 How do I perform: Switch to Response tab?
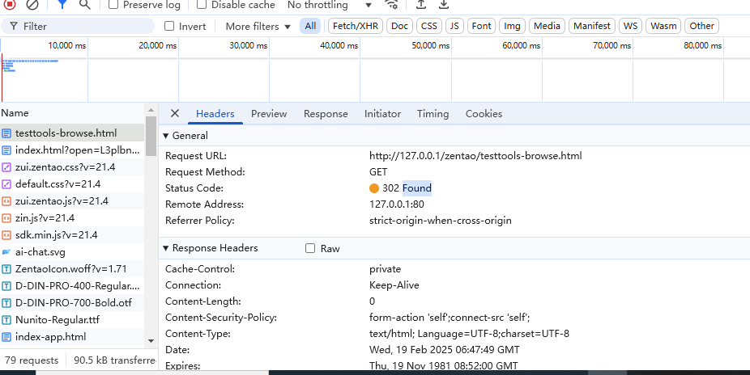(326, 113)
